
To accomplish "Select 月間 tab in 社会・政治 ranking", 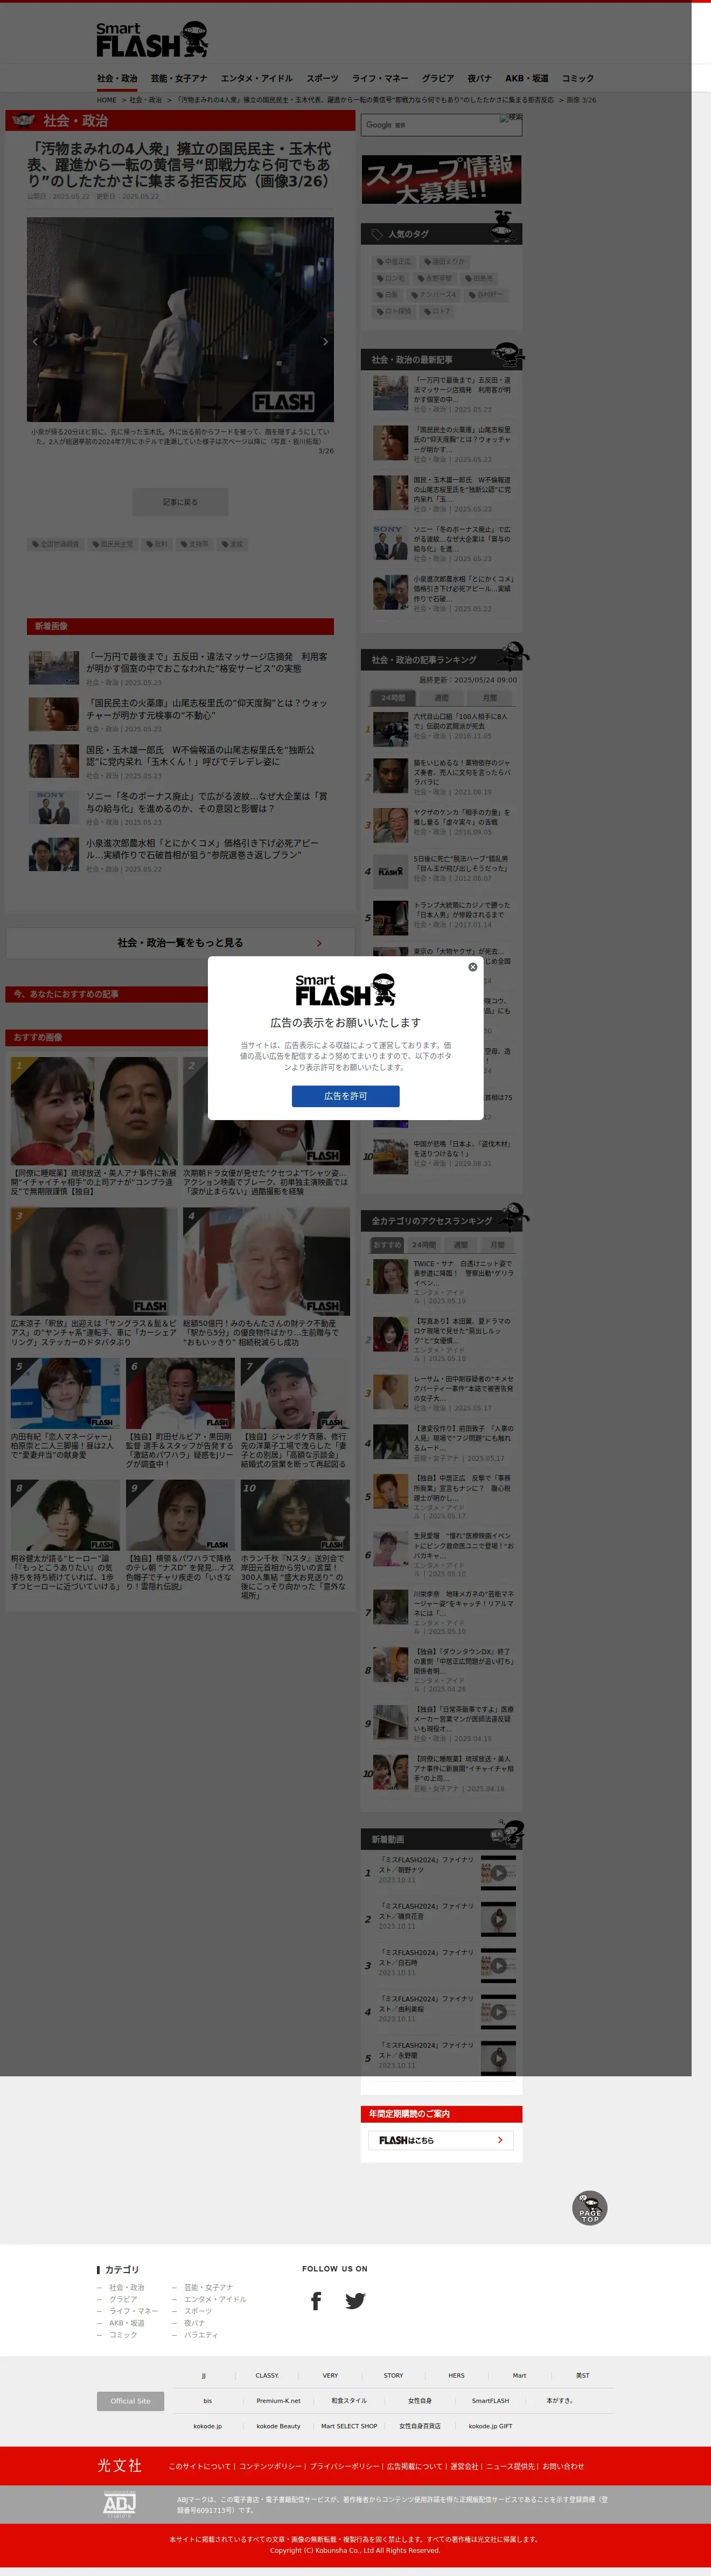I will [489, 698].
